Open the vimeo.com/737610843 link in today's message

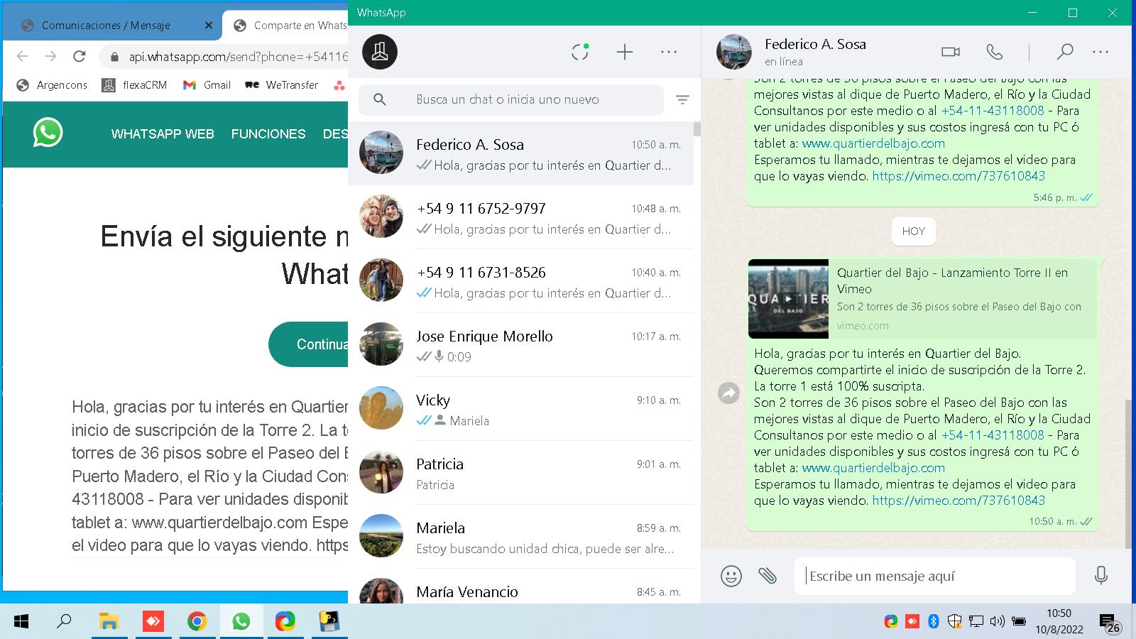pyautogui.click(x=958, y=501)
